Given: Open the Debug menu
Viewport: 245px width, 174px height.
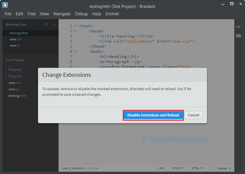Looking at the screenshot, I should pos(81,14).
